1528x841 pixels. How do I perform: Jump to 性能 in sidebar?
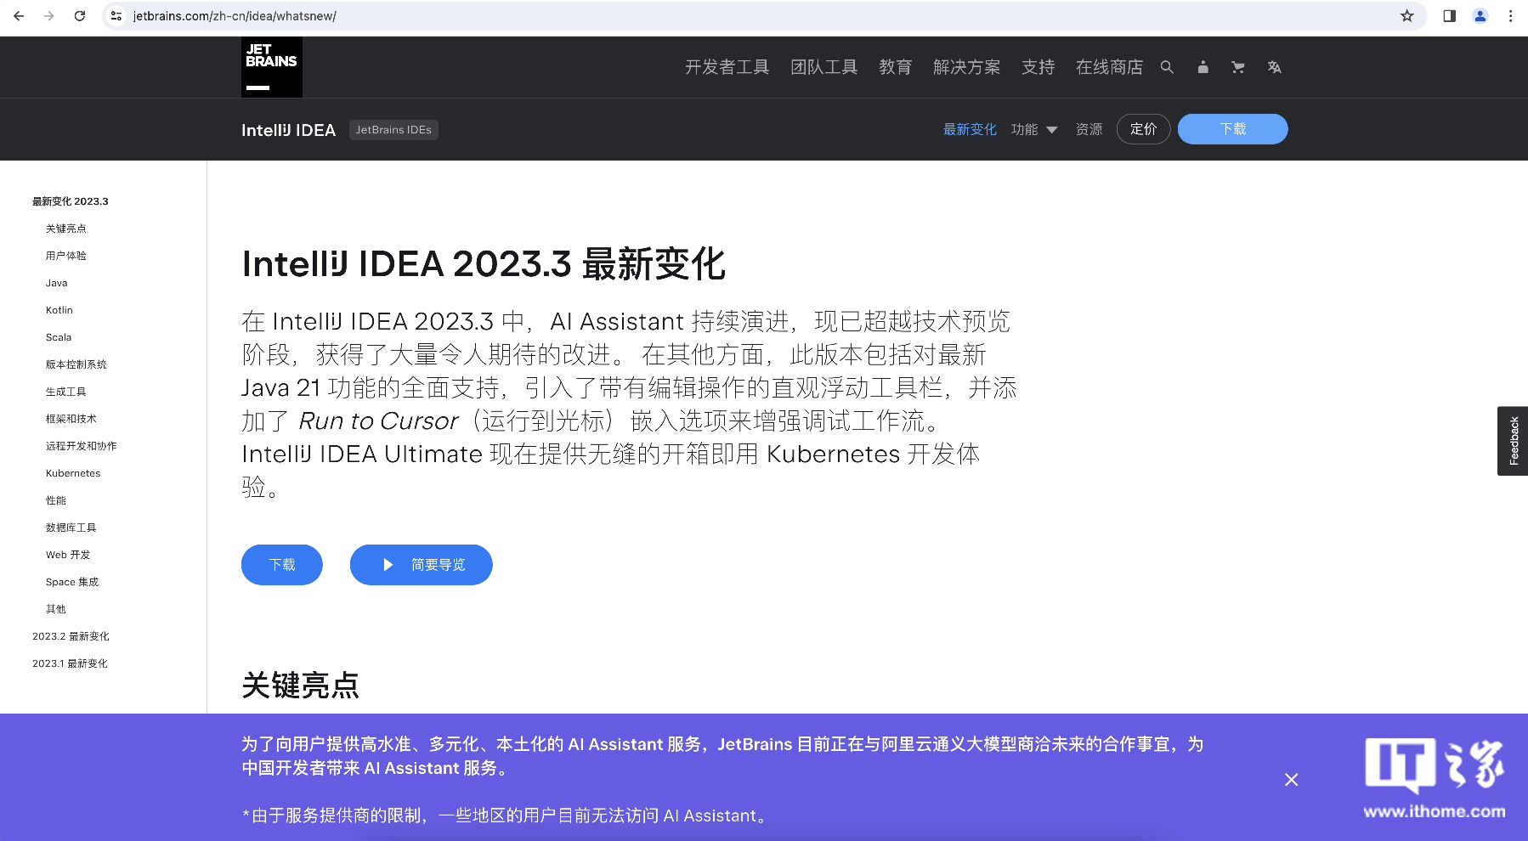[56, 500]
